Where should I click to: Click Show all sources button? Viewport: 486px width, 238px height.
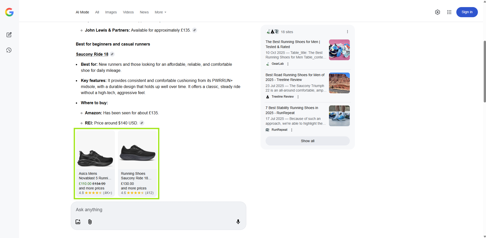[x=307, y=141]
